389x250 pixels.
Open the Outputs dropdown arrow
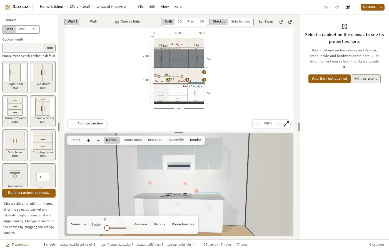tap(381, 7)
